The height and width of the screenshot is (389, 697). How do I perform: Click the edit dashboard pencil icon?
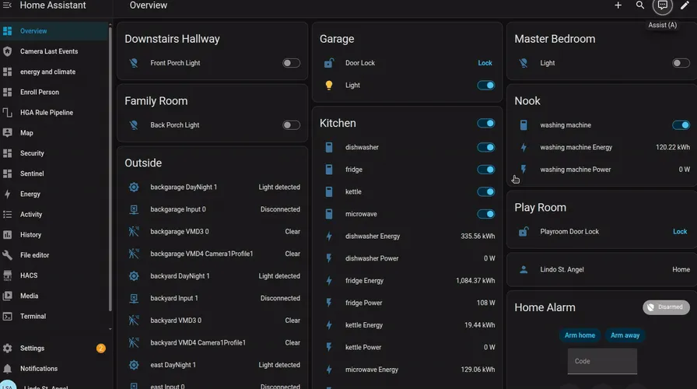(685, 5)
